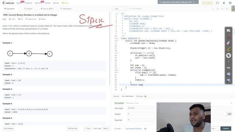
Task: Switch to the Solution tab
Action: 28,9
